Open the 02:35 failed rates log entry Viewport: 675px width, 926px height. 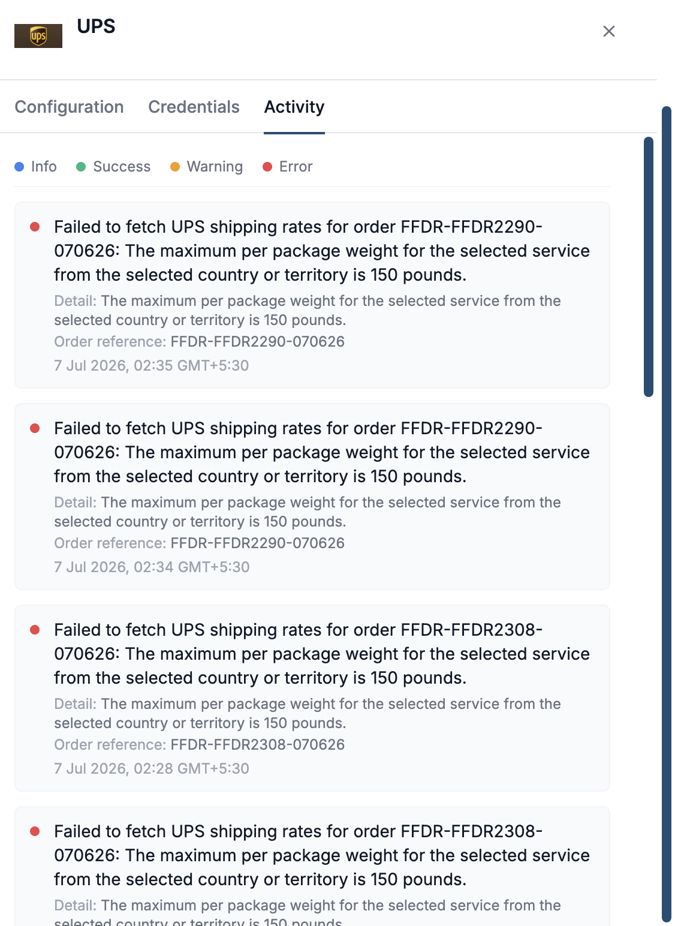pyautogui.click(x=312, y=295)
